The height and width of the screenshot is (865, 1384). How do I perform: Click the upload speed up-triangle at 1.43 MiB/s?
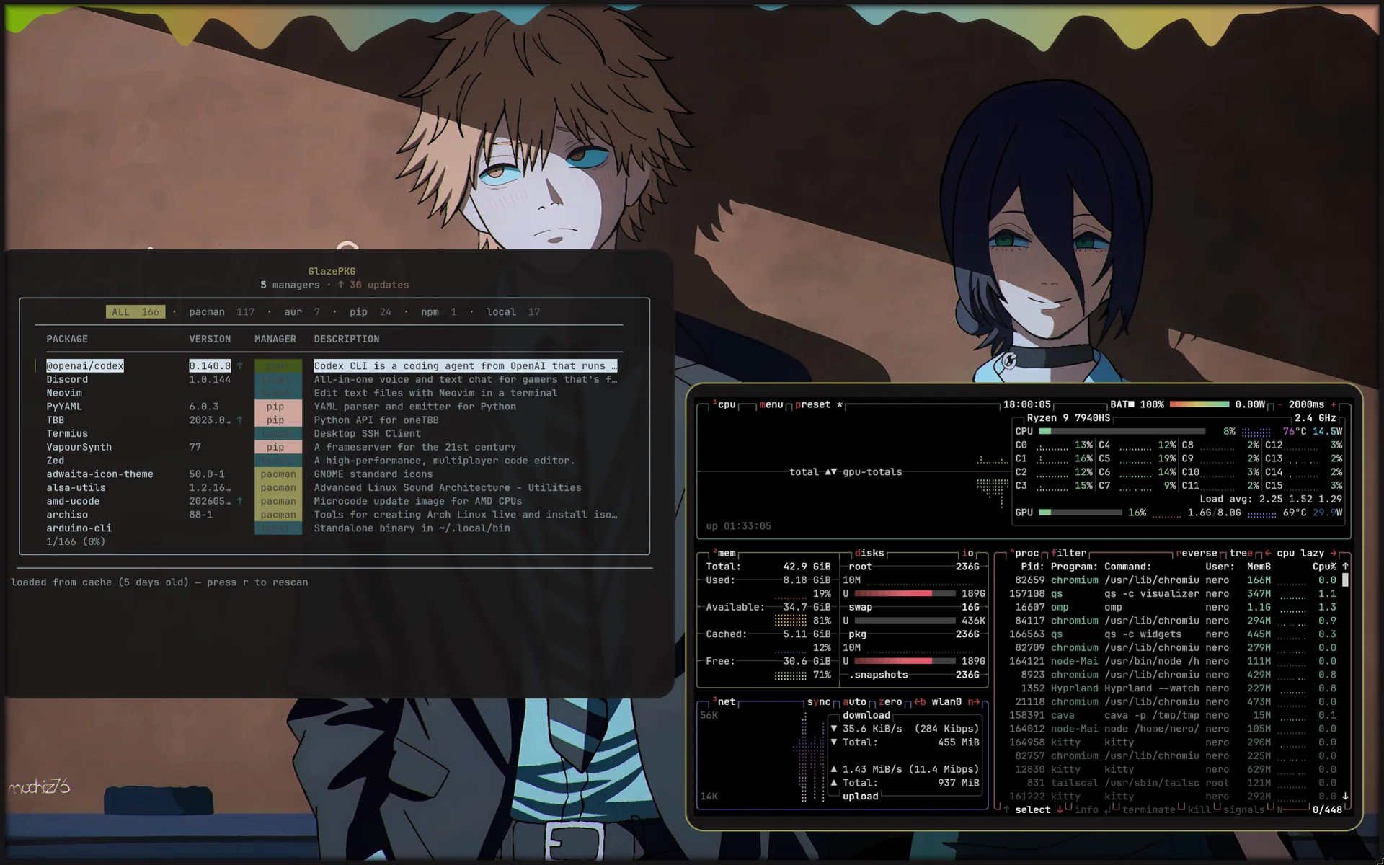point(834,769)
